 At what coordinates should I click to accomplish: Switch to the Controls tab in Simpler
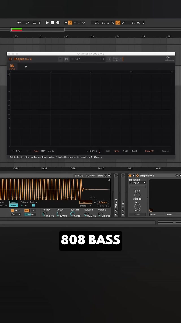point(91,176)
